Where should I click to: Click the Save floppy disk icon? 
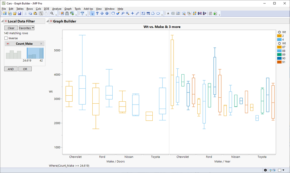point(19,14)
